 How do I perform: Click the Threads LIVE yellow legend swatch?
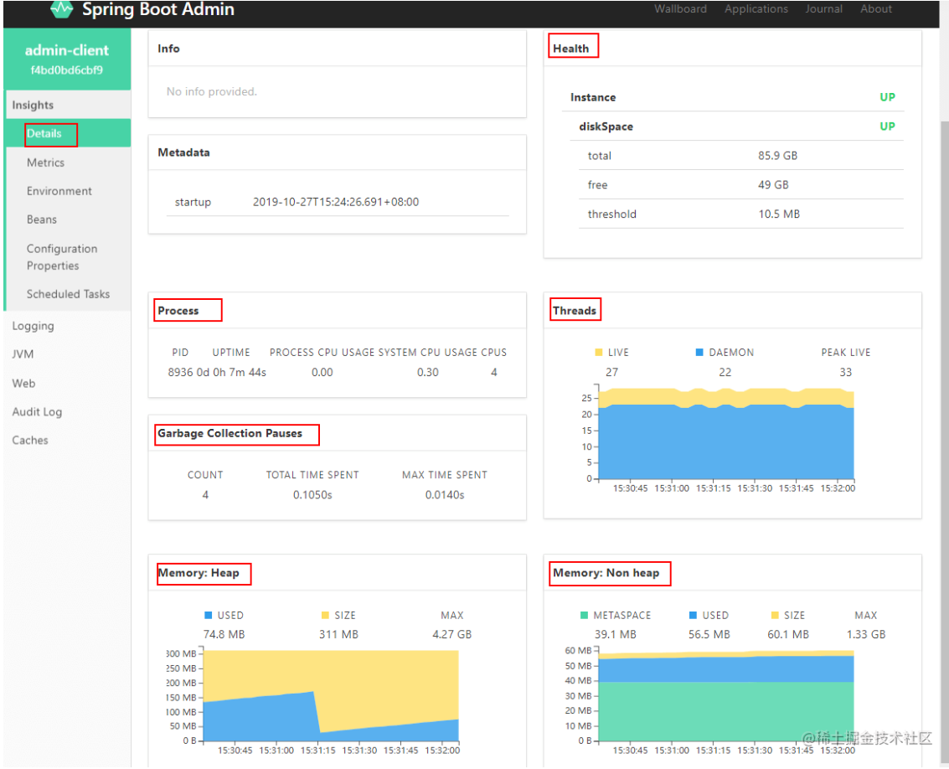pos(599,353)
